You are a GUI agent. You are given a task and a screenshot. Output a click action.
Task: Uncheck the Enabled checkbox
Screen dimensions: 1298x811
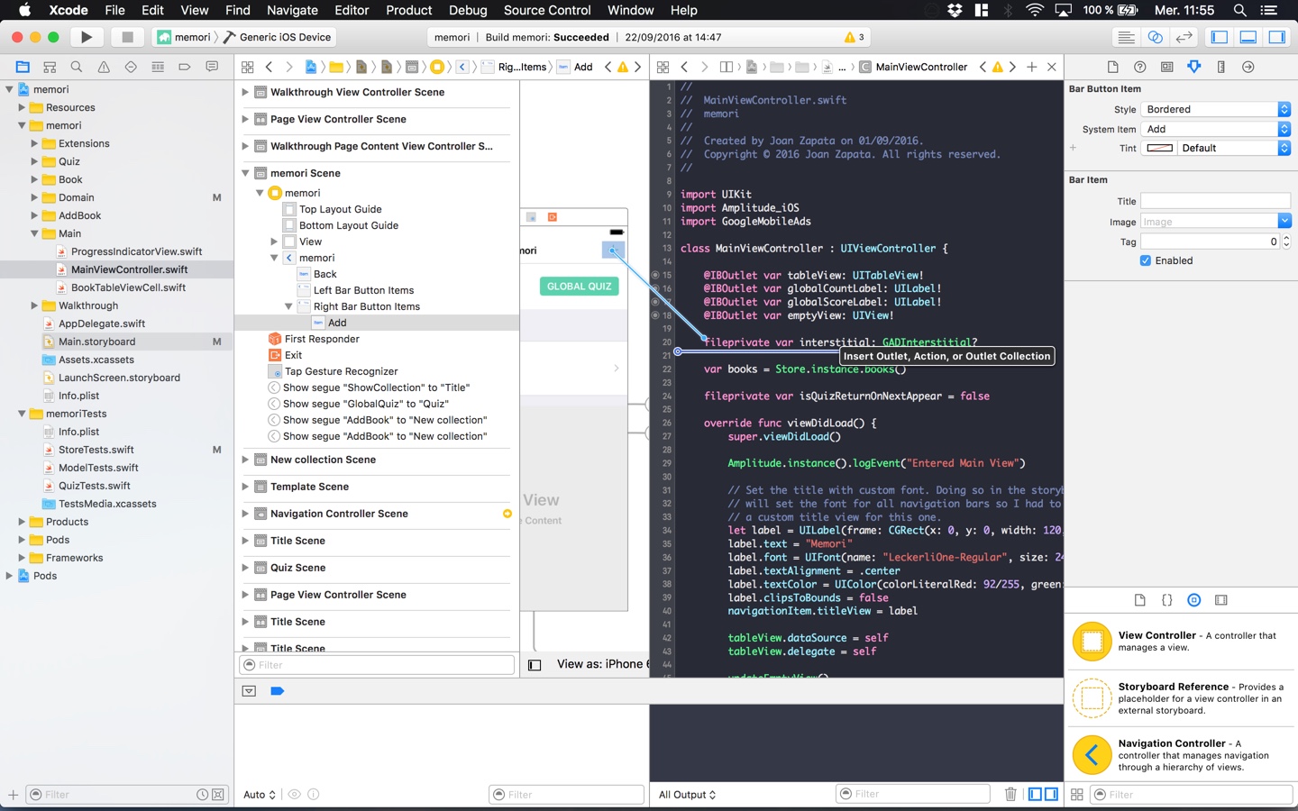point(1146,260)
